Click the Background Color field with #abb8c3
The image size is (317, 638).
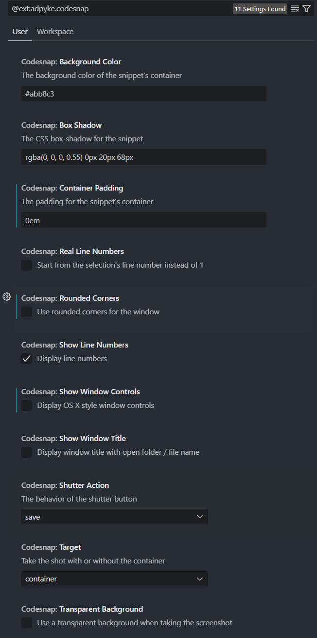pyautogui.click(x=144, y=94)
